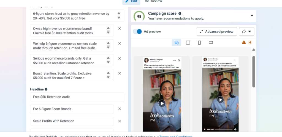Click the Campaign score info icon
The height and width of the screenshot is (137, 282).
(x=180, y=13)
